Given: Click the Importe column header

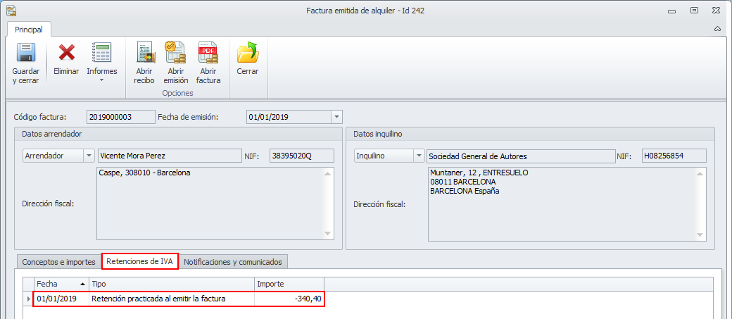Looking at the screenshot, I should (x=289, y=284).
